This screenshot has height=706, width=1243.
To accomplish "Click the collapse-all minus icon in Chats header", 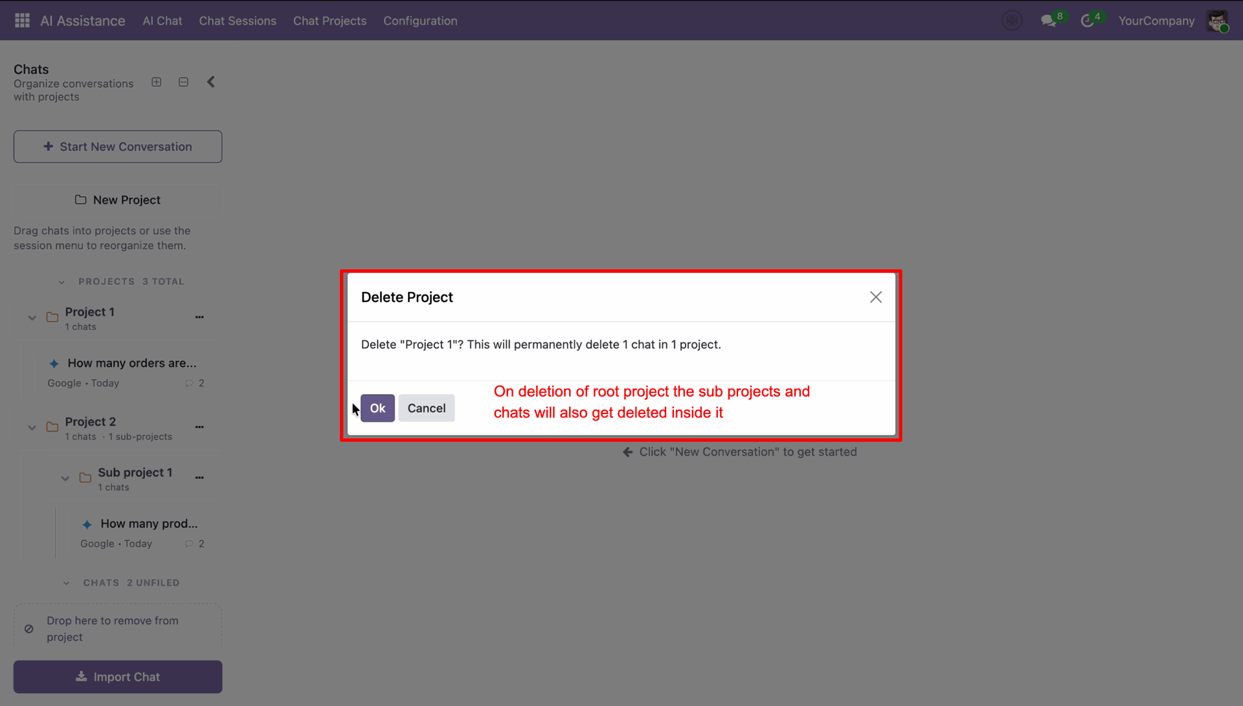I will [x=184, y=82].
